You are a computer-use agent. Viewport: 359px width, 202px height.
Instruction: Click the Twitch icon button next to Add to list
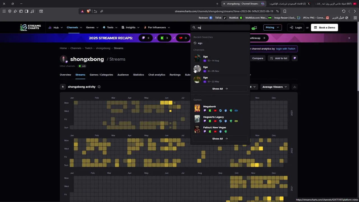click(294, 58)
